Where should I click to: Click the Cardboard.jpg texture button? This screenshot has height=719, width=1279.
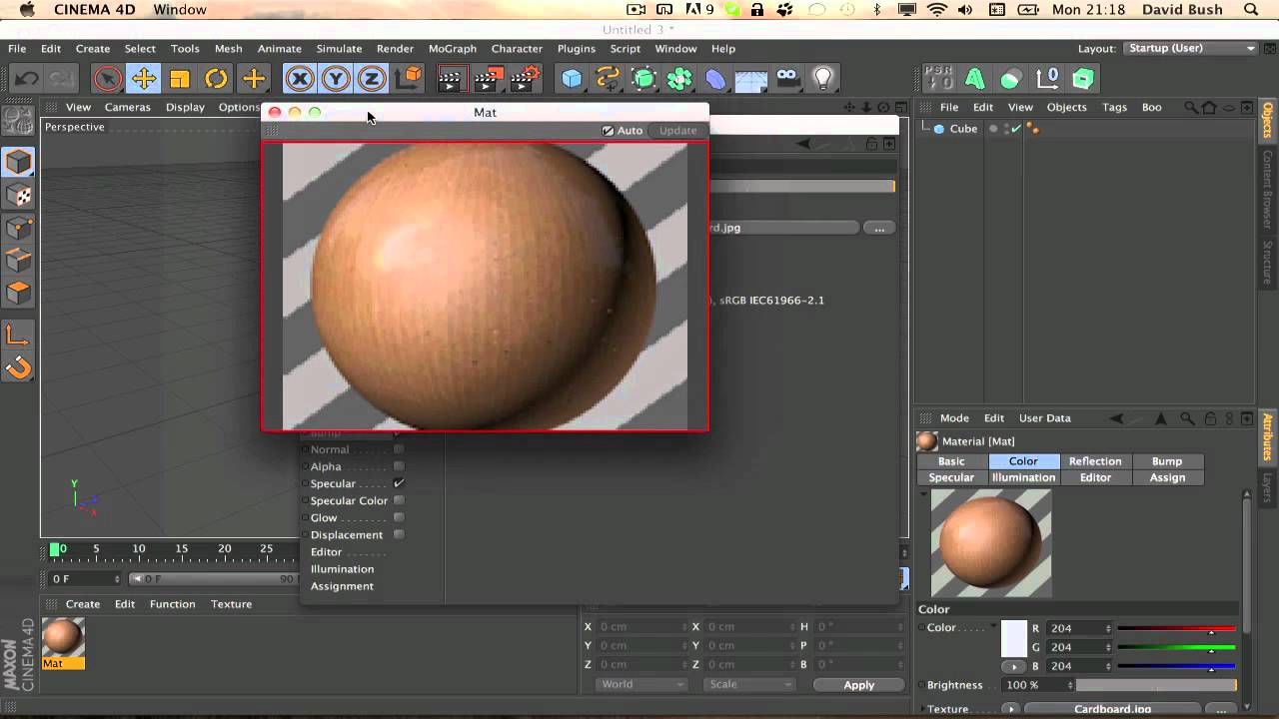[x=1112, y=709]
